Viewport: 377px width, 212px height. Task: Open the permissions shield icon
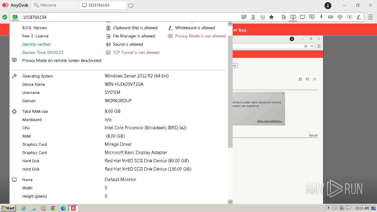[340, 17]
